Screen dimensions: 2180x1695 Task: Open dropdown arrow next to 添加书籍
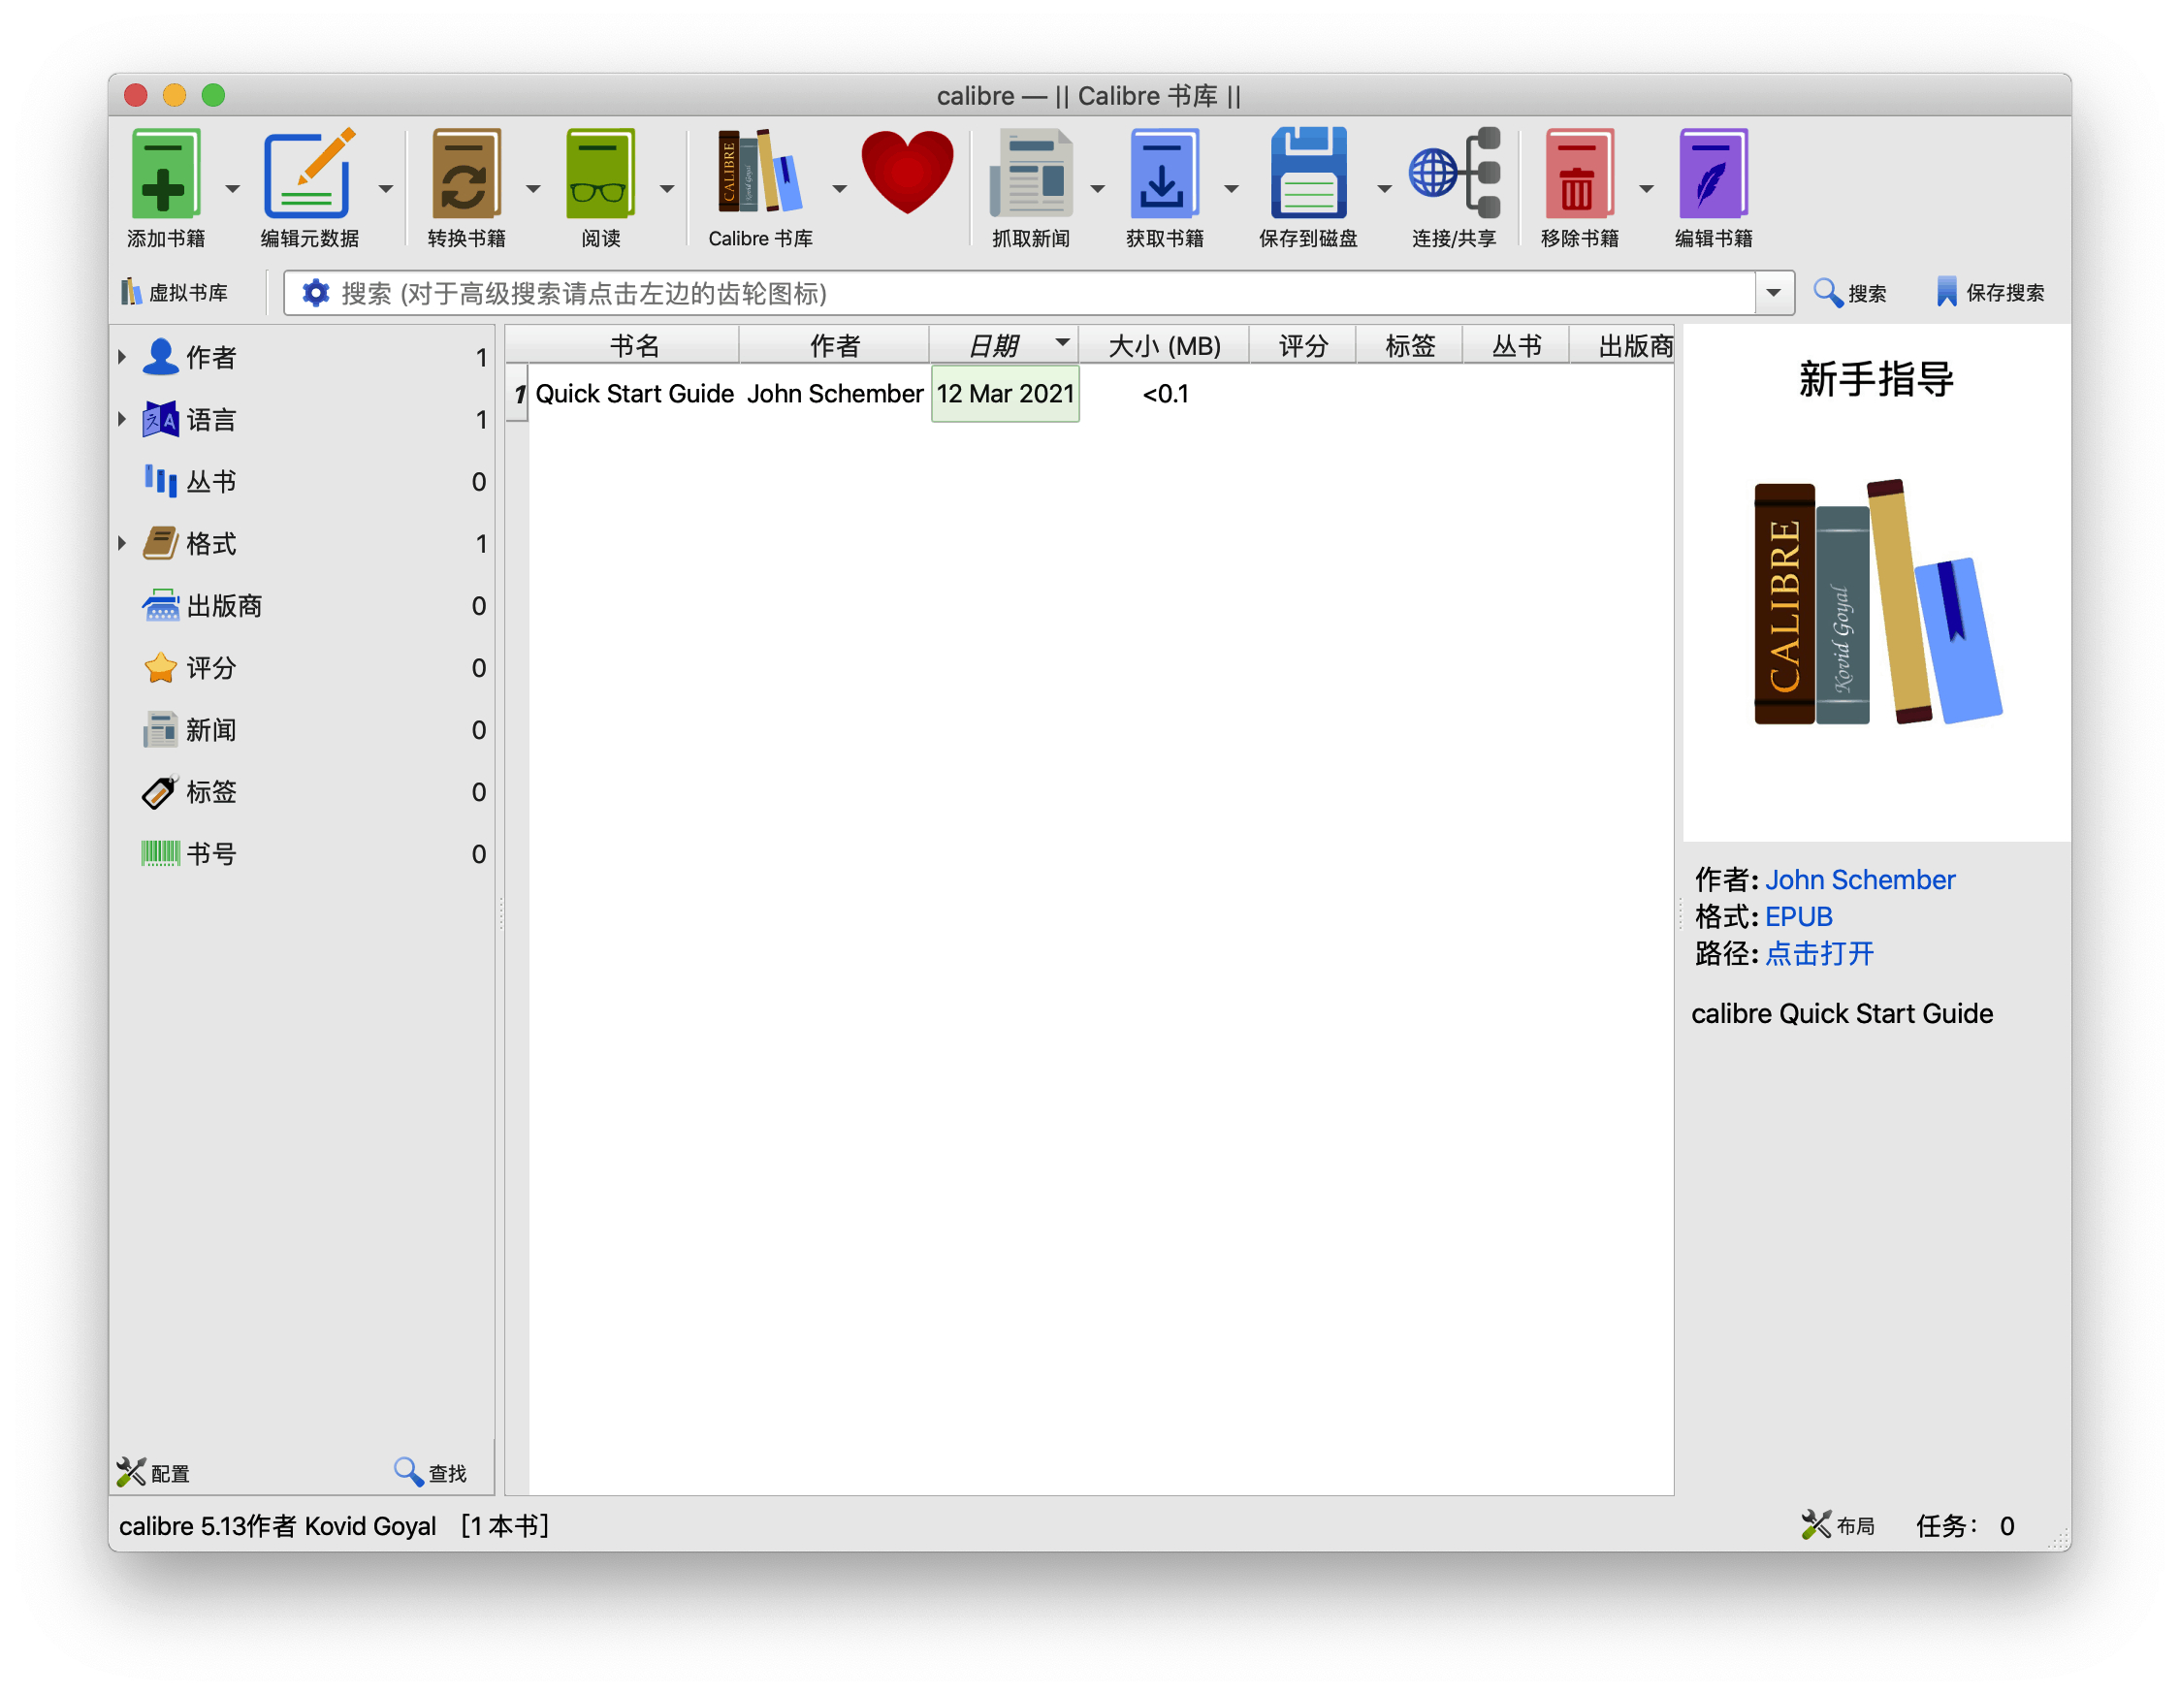pyautogui.click(x=233, y=188)
